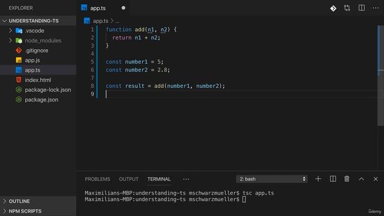Open index.html from the explorer

[38, 80]
